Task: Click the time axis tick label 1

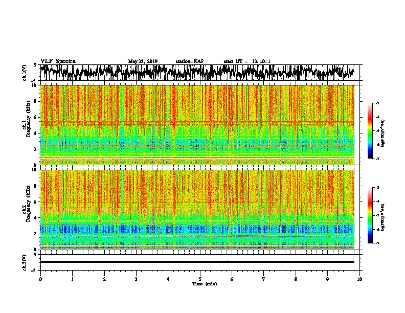Action: point(72,279)
